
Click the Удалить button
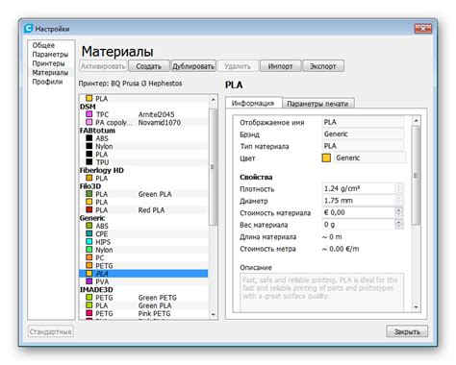coord(238,66)
